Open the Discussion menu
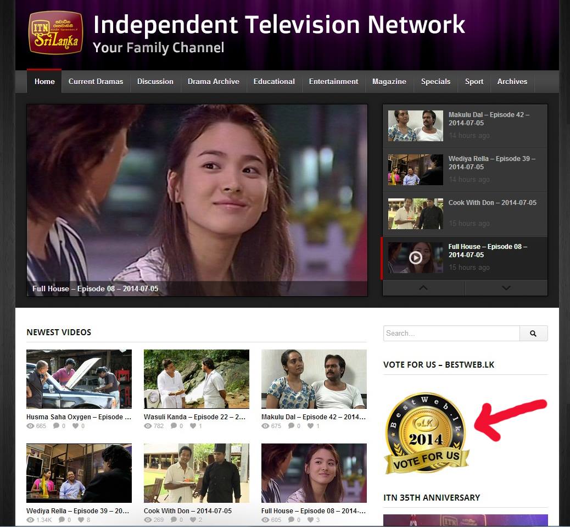Viewport: 570px width, 527px height. coord(155,81)
